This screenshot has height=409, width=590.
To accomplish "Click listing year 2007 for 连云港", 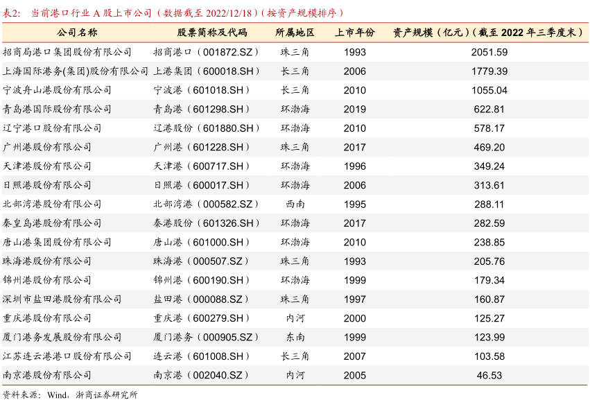I will 354,356.
